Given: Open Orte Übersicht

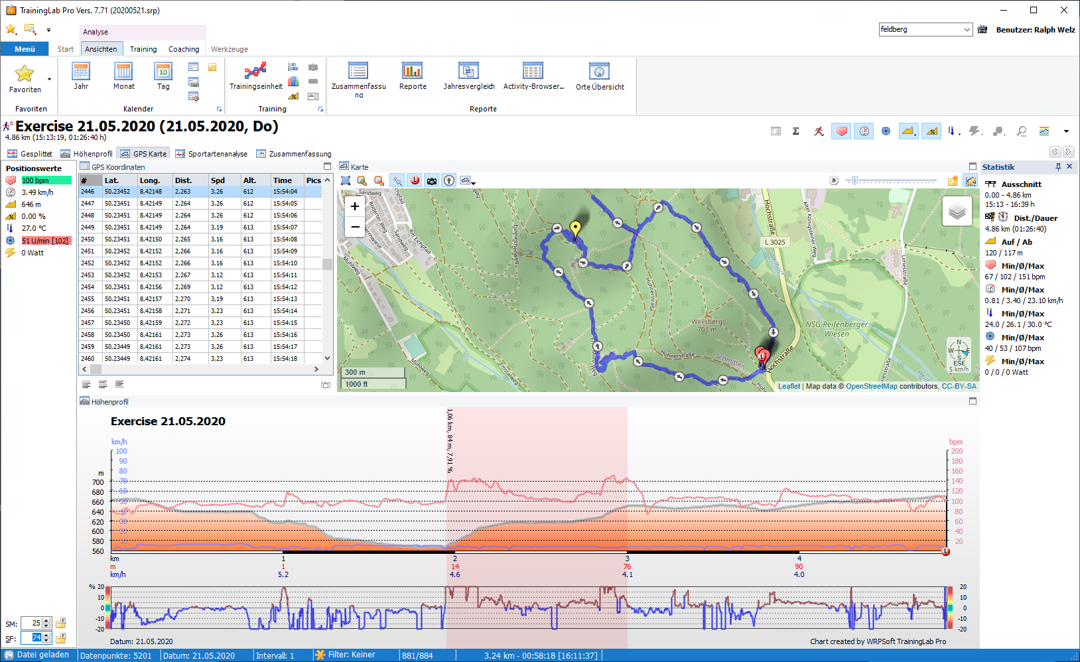Looking at the screenshot, I should [x=600, y=76].
